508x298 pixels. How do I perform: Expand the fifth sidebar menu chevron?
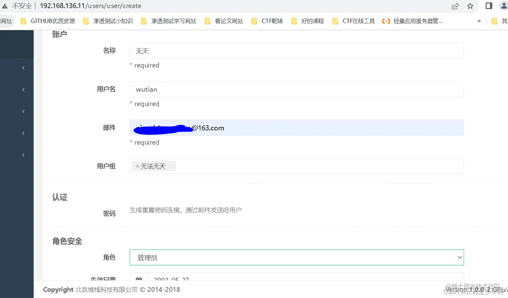(23, 155)
